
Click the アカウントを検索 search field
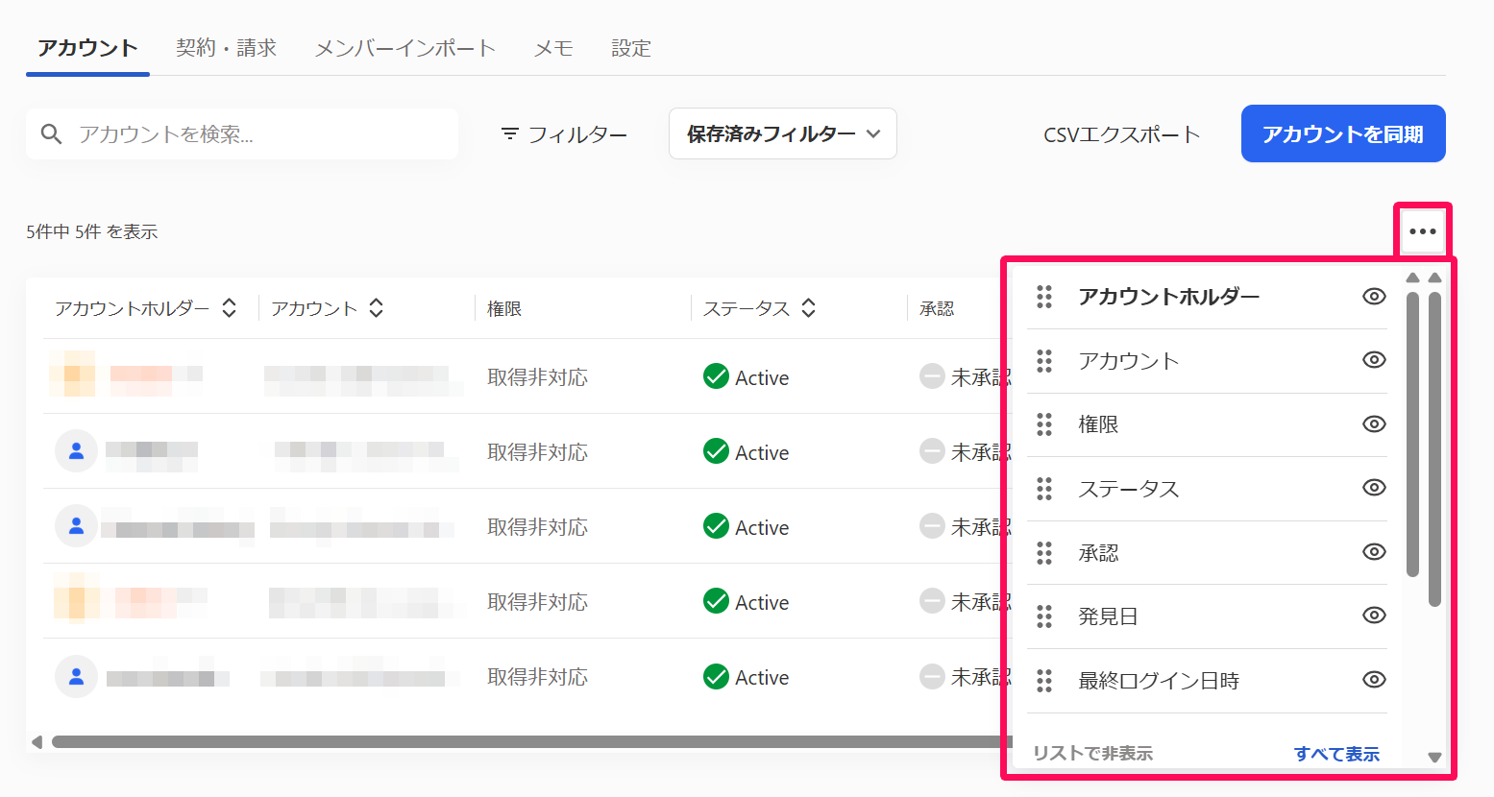click(x=242, y=133)
